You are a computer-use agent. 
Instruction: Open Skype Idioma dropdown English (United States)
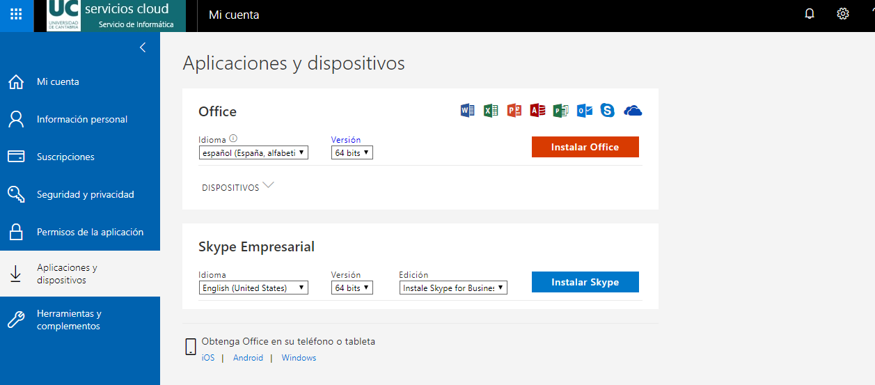253,288
